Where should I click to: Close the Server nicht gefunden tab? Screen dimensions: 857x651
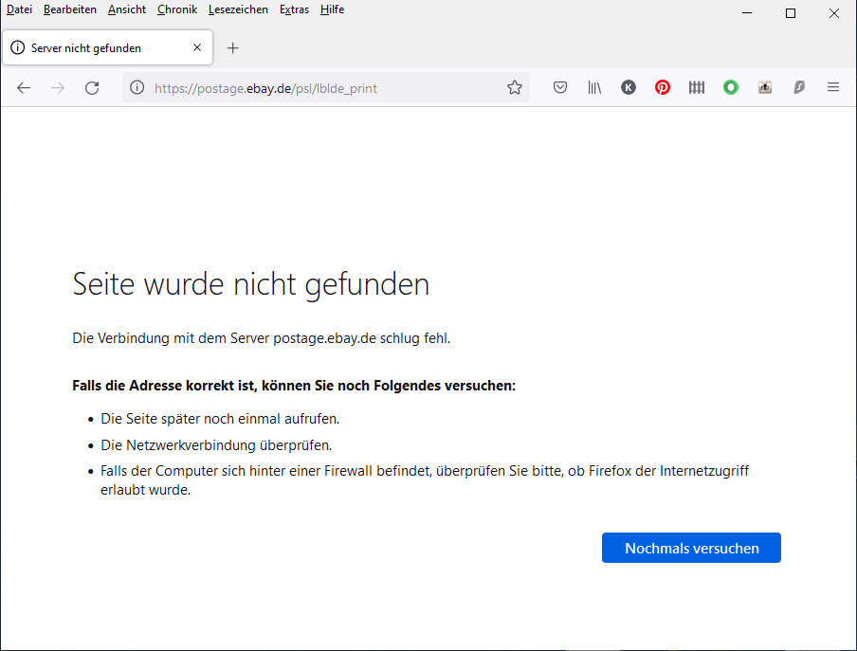tap(197, 48)
